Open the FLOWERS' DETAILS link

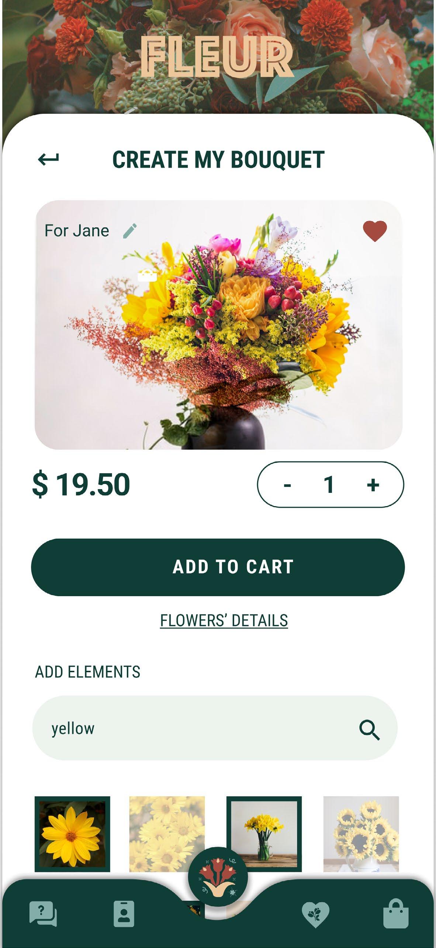click(224, 621)
